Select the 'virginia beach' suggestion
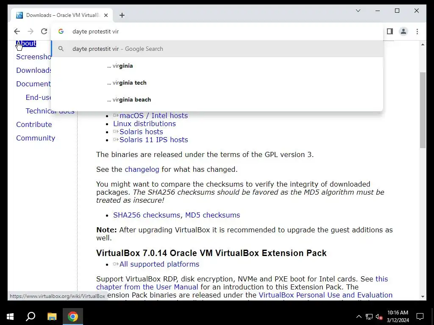The width and height of the screenshot is (434, 325). click(x=217, y=99)
